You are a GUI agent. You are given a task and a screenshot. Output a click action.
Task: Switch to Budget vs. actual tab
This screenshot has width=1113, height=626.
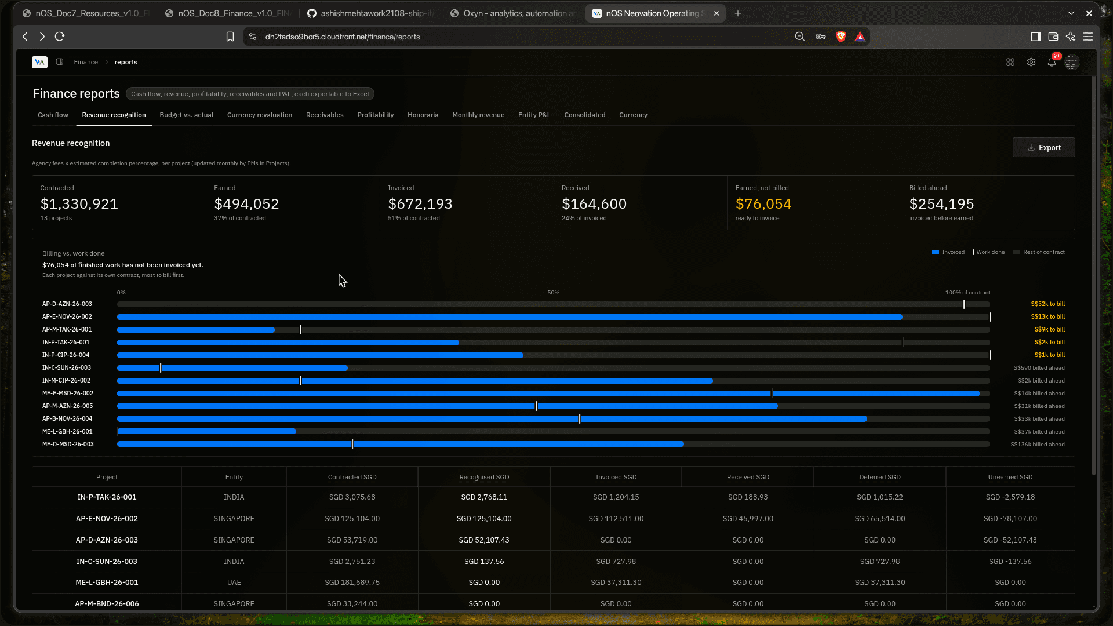click(187, 115)
